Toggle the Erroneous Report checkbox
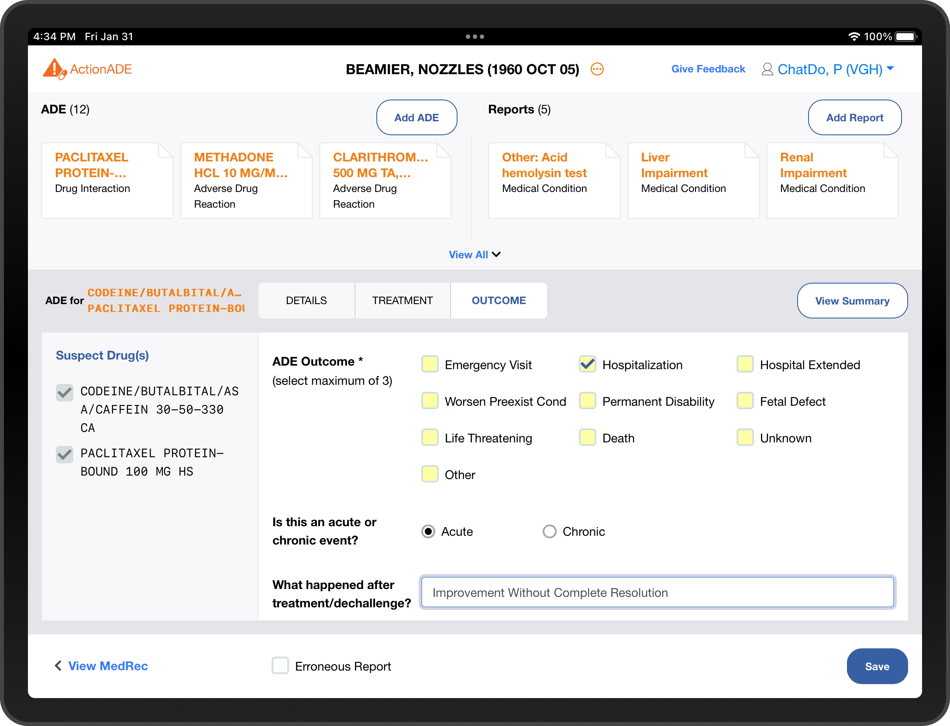This screenshot has height=726, width=950. click(x=280, y=666)
